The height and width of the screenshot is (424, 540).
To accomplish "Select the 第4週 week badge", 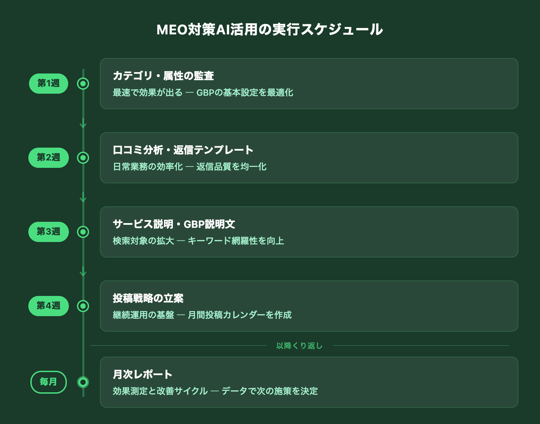I will pos(49,306).
